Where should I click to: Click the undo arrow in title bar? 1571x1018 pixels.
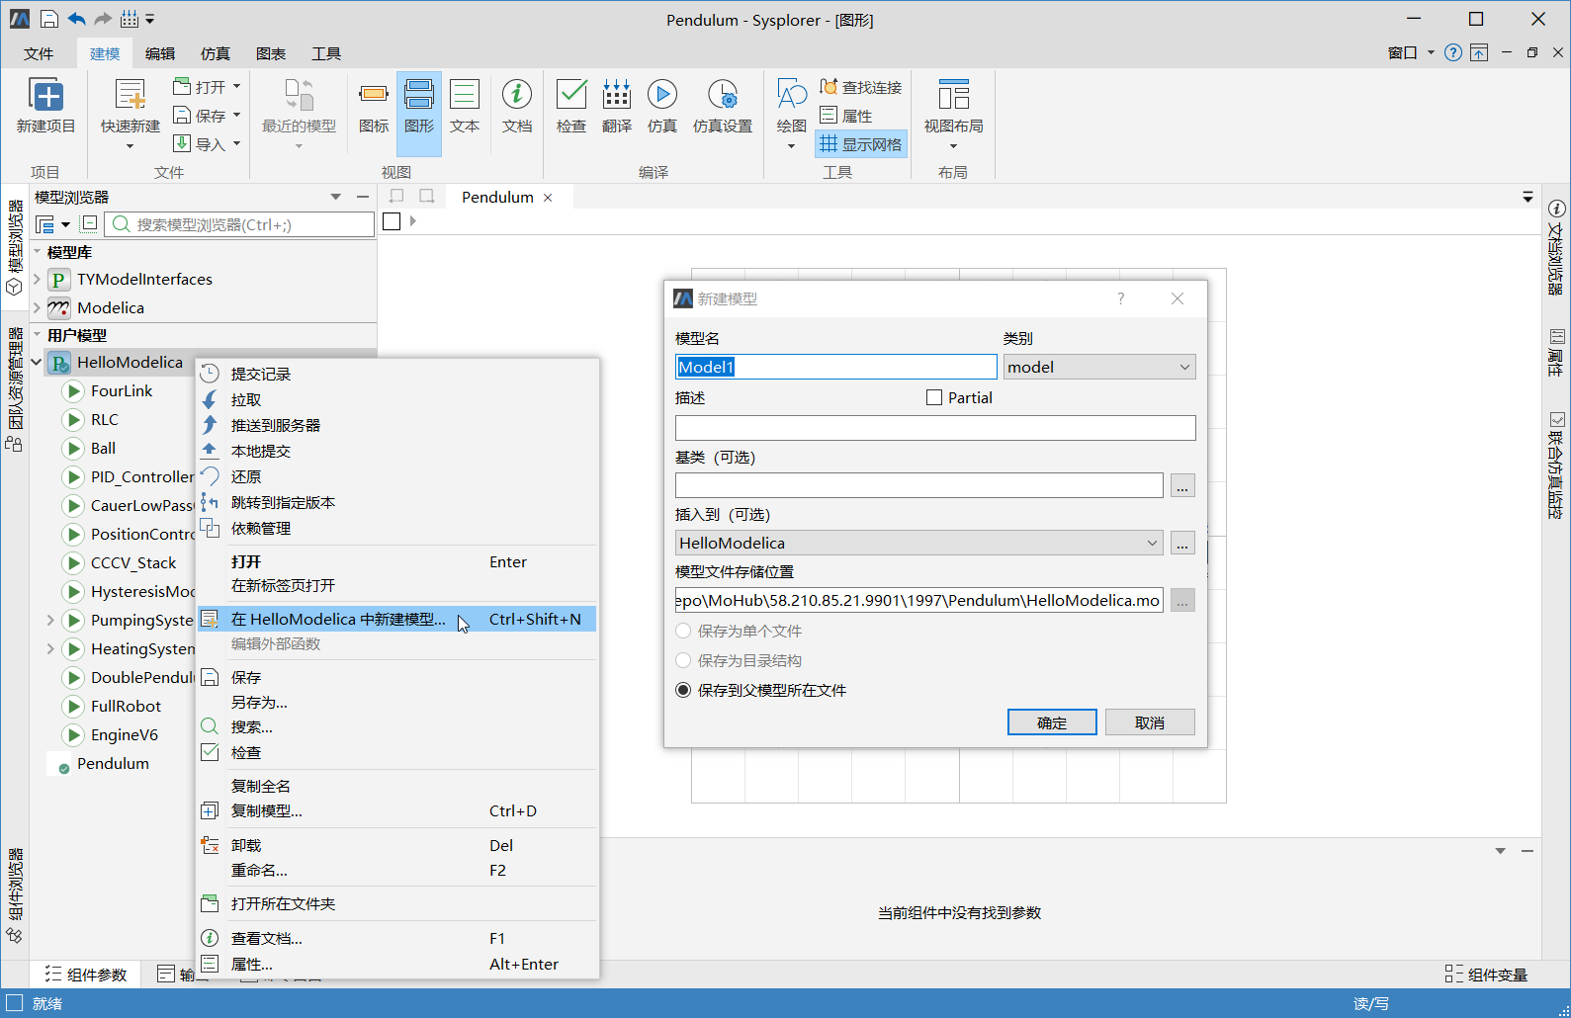tap(76, 19)
